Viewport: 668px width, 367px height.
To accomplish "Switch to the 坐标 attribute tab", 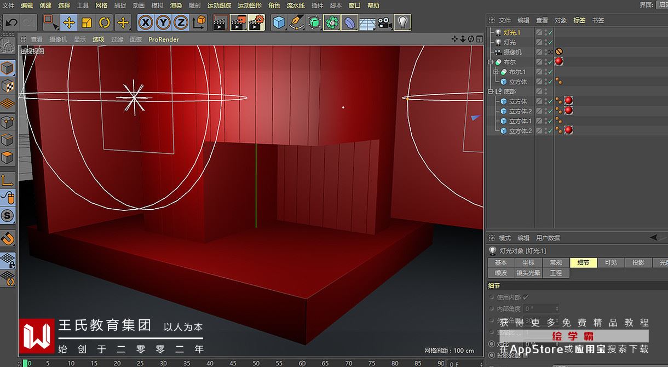I will click(528, 263).
